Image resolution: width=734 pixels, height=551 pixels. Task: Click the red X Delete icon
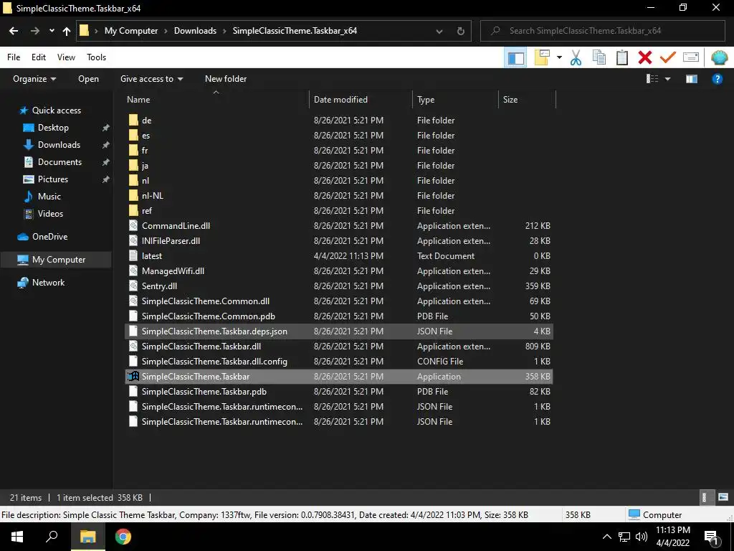click(645, 57)
